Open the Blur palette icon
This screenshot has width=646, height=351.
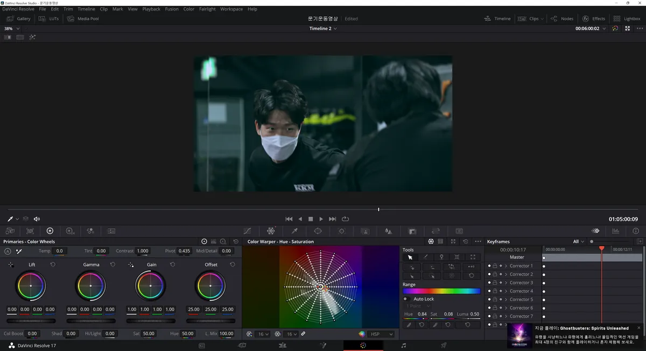point(388,231)
